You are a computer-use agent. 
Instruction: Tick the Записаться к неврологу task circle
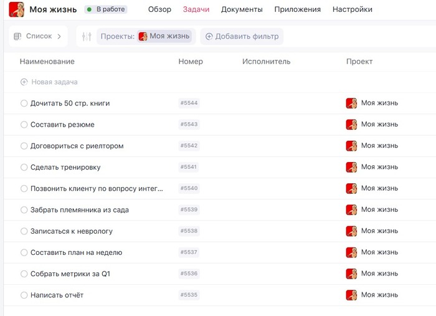(x=24, y=231)
